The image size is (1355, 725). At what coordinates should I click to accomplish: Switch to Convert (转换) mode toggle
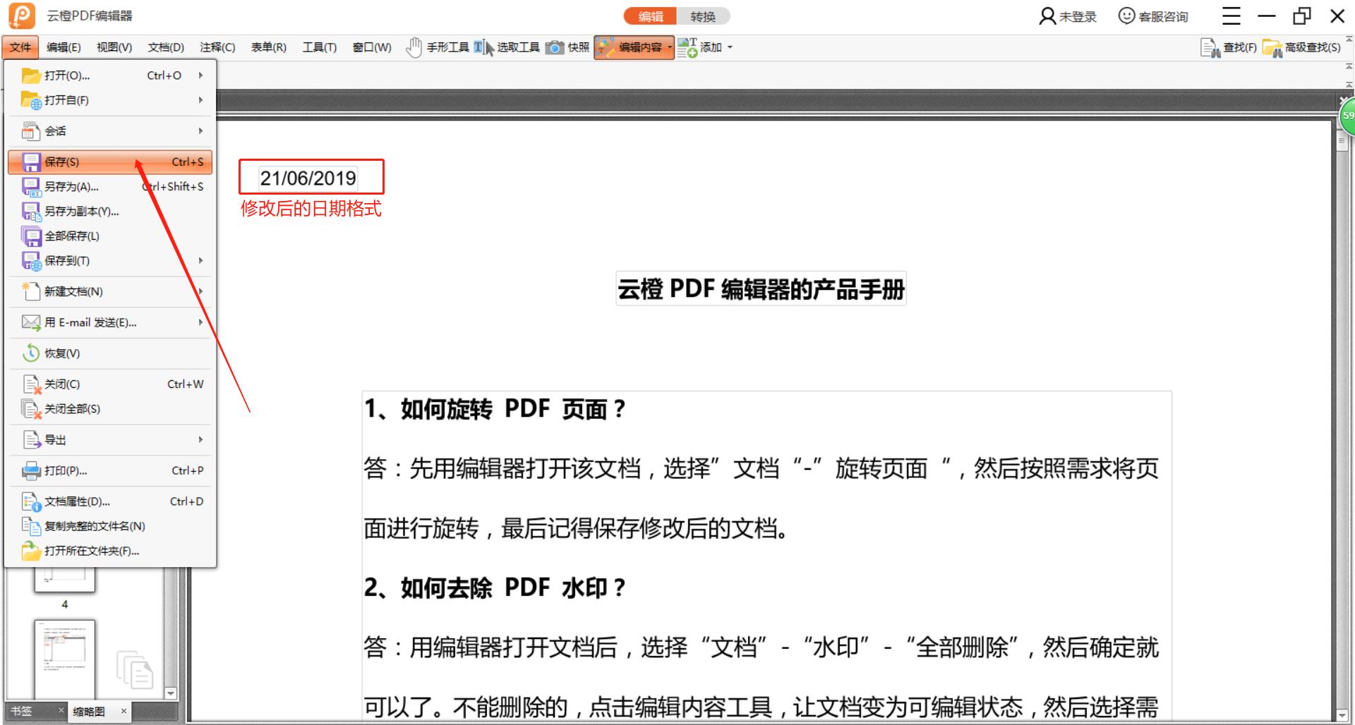pos(703,16)
